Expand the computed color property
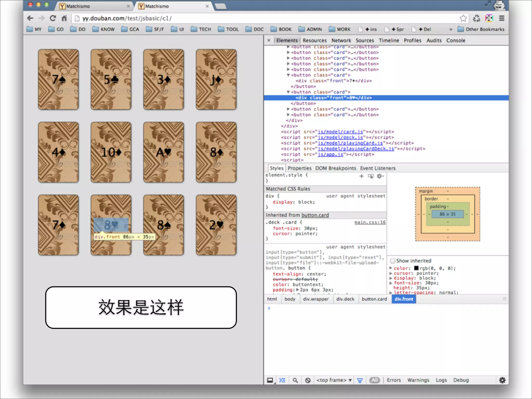Screen dimensions: 532x399 391,268
